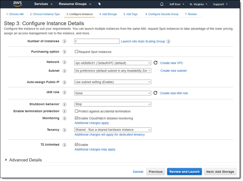Click the Review and Launch button
Image resolution: width=243 pixels, height=181 pixels.
184,172
